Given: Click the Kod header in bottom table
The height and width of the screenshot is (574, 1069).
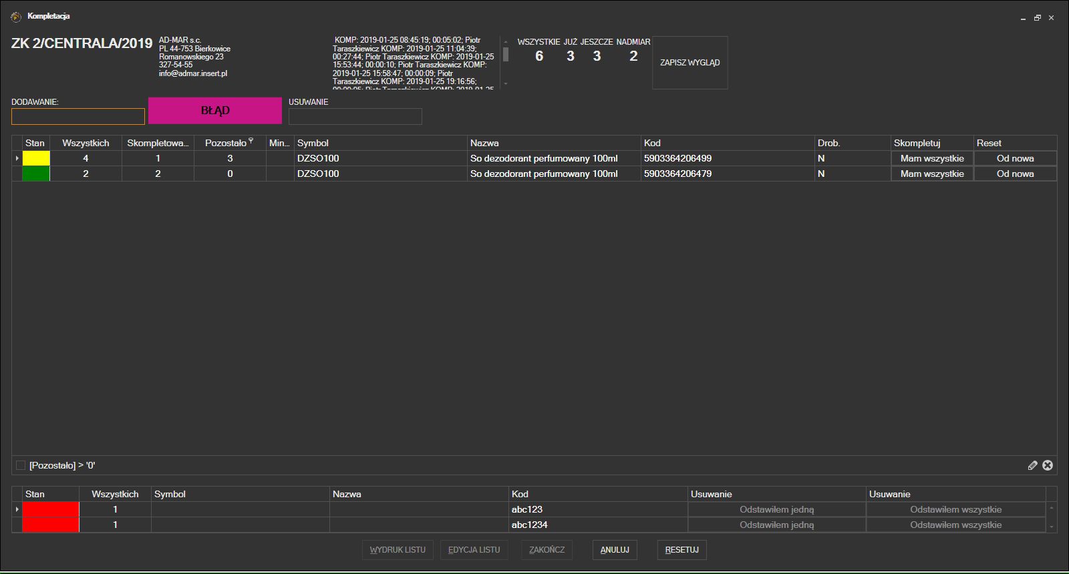Looking at the screenshot, I should (598, 494).
